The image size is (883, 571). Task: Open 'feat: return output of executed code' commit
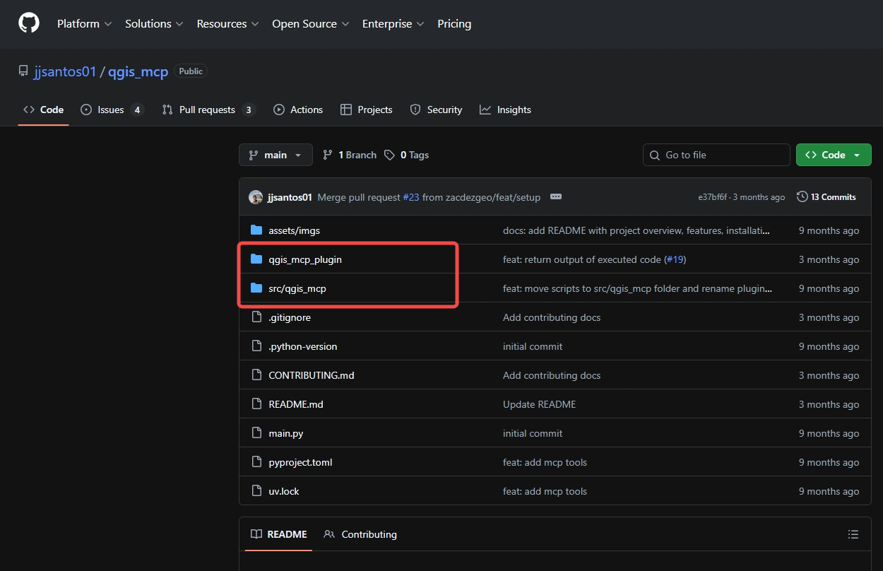click(x=582, y=259)
